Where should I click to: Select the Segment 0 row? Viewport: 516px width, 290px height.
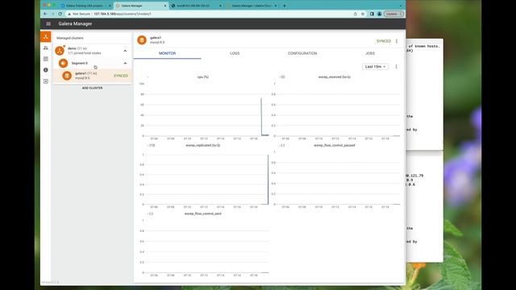[93, 63]
